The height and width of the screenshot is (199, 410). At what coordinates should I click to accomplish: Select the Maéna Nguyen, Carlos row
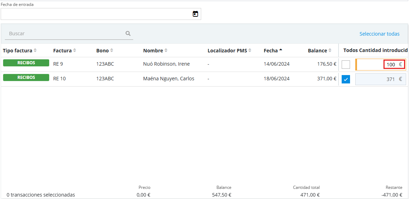tap(168, 79)
